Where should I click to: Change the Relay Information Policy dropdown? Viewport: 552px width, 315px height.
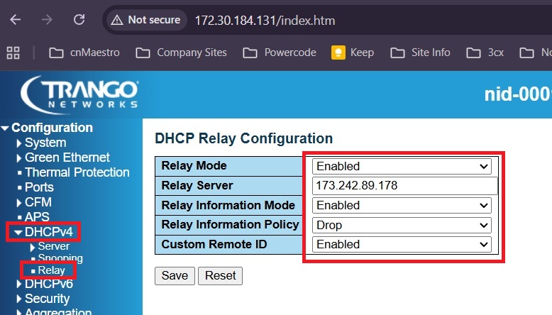coord(402,225)
